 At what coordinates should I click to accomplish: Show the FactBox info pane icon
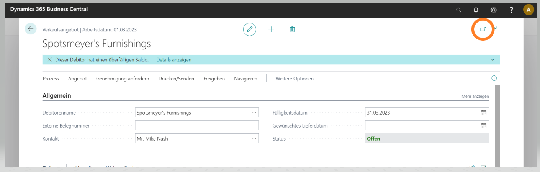[x=494, y=78]
